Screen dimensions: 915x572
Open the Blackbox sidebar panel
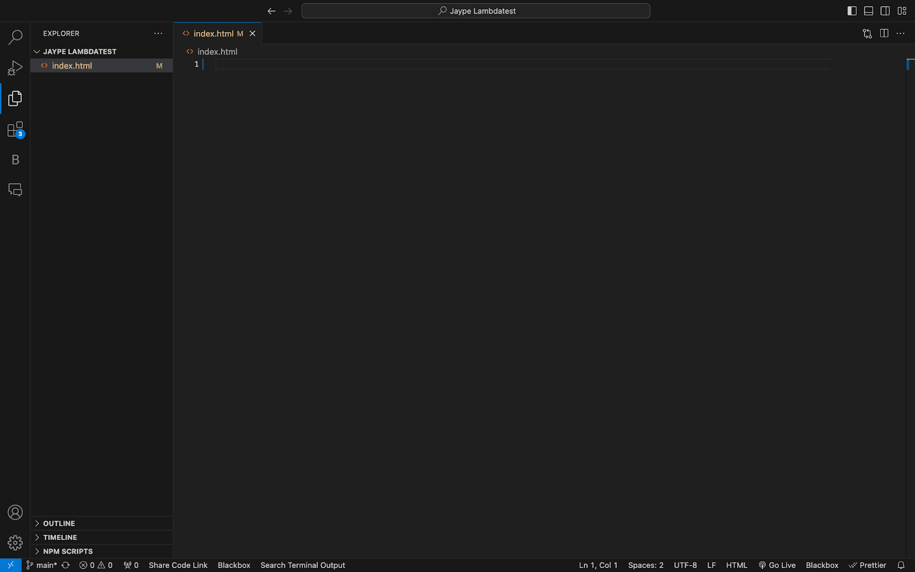tap(15, 160)
